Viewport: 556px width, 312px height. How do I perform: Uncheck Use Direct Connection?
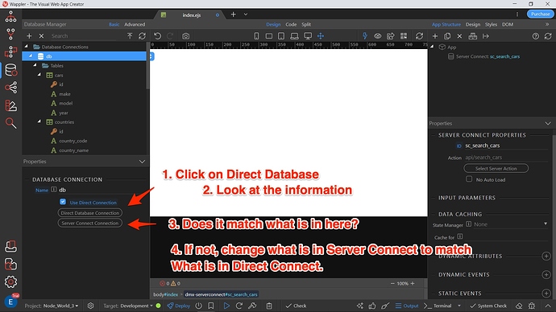pos(63,202)
